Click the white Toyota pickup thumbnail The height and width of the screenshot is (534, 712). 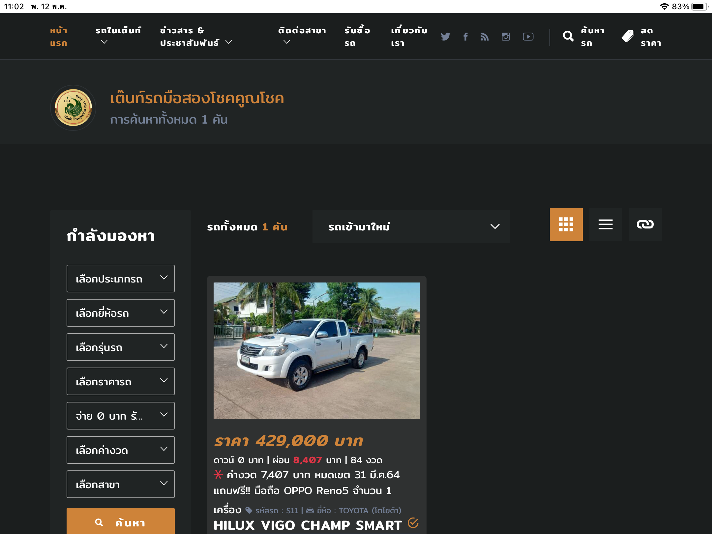coord(316,350)
